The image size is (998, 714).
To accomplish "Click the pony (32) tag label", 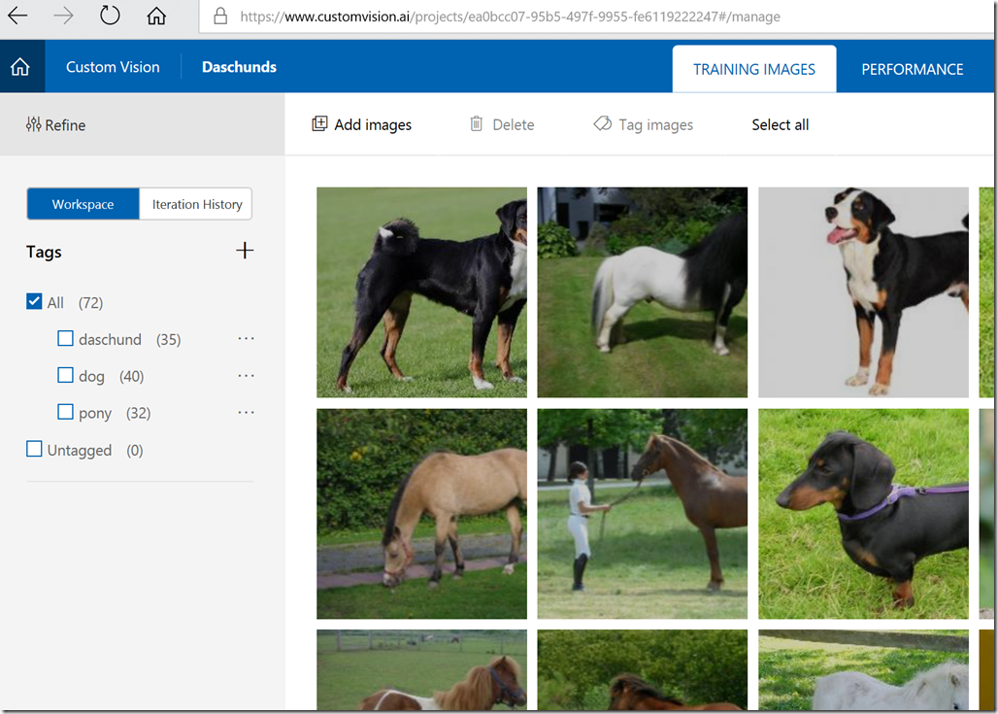I will point(115,414).
